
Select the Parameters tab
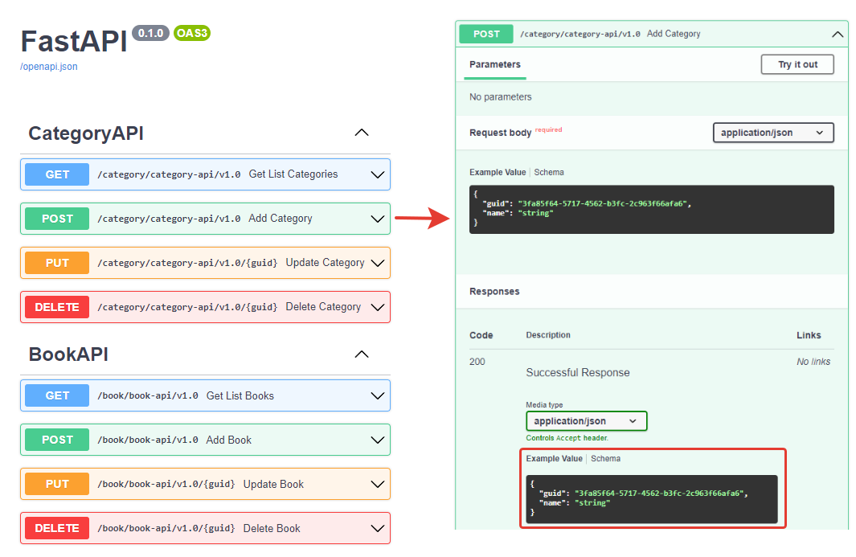pyautogui.click(x=495, y=64)
